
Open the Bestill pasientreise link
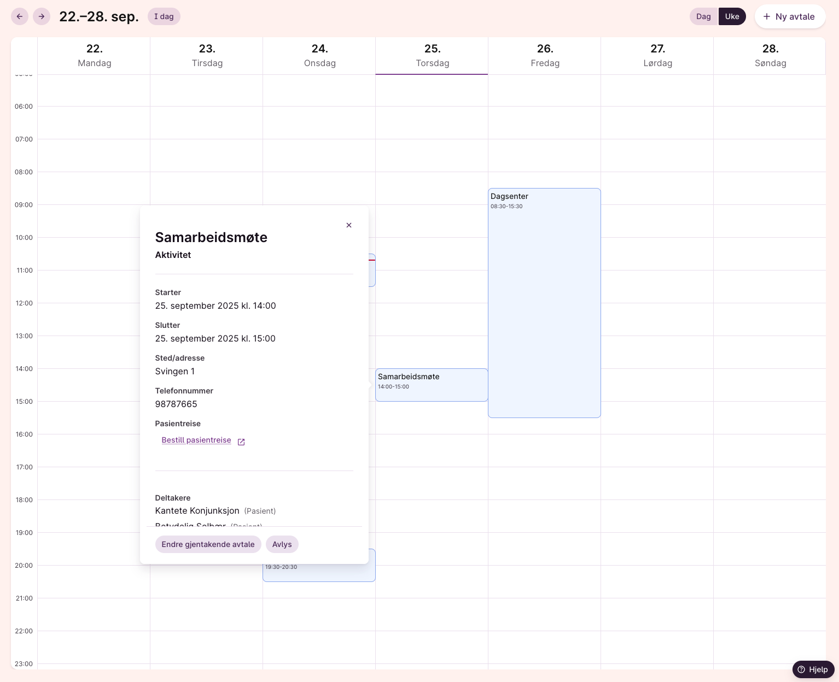coord(196,440)
